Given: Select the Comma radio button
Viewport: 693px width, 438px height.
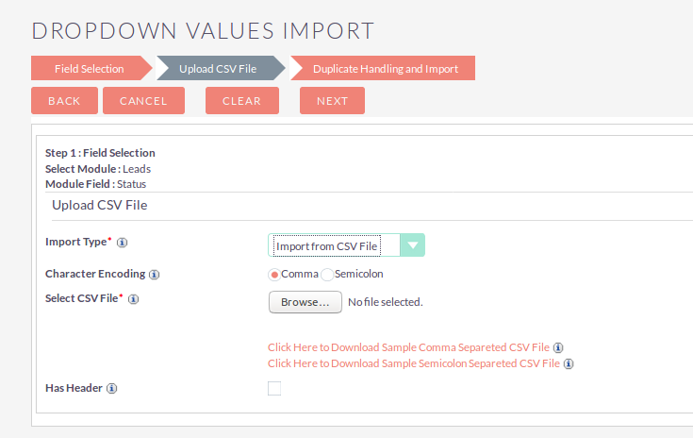Looking at the screenshot, I should tap(274, 275).
